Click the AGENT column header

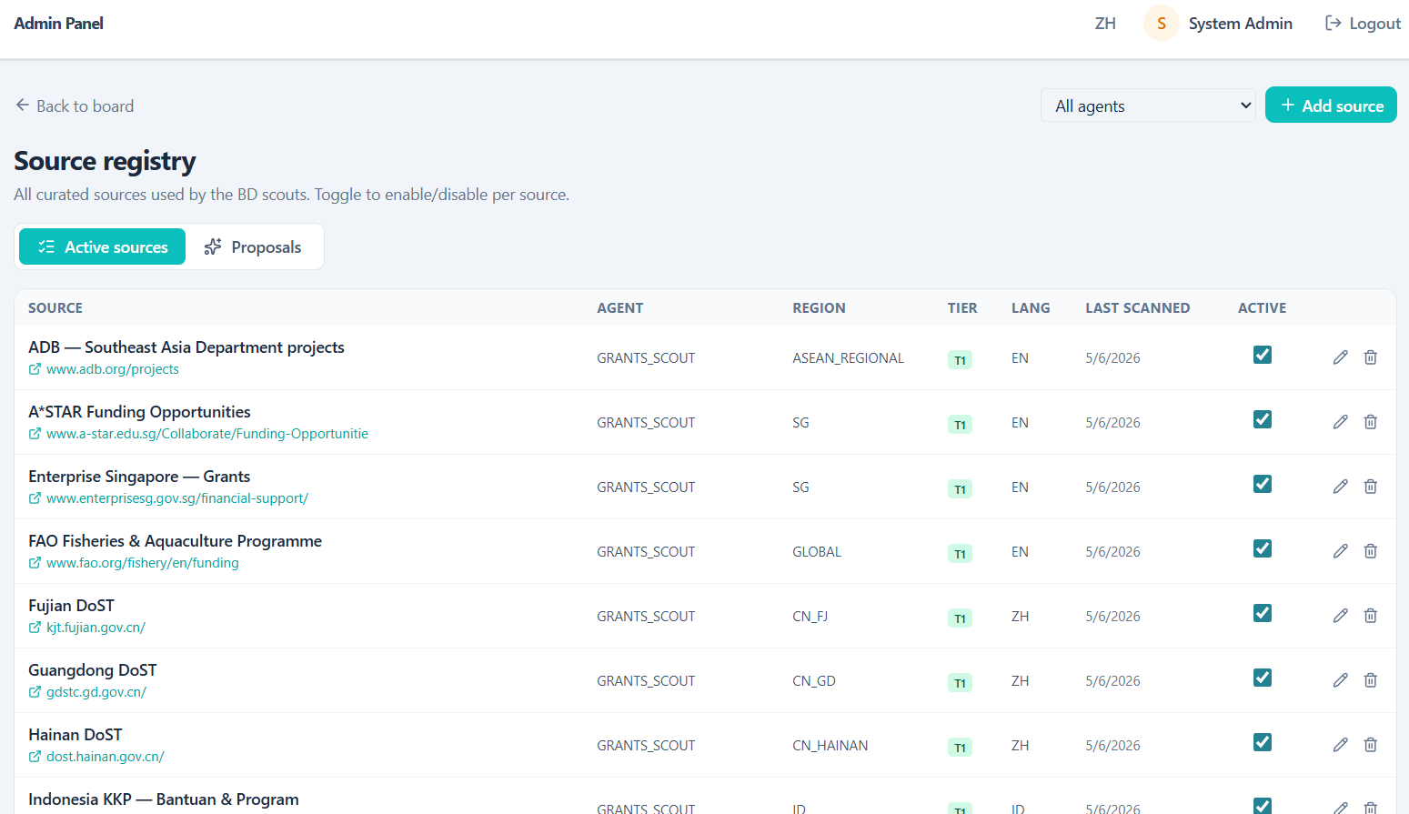pos(620,308)
